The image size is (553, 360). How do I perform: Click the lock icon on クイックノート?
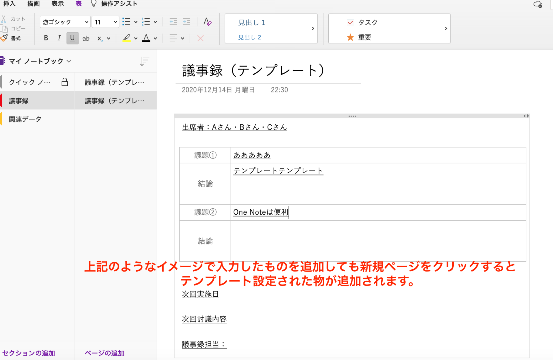point(65,82)
